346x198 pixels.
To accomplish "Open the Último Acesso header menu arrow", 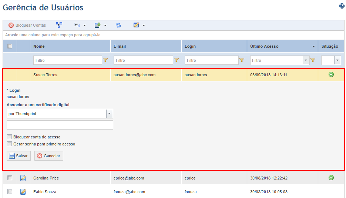I will pos(313,47).
